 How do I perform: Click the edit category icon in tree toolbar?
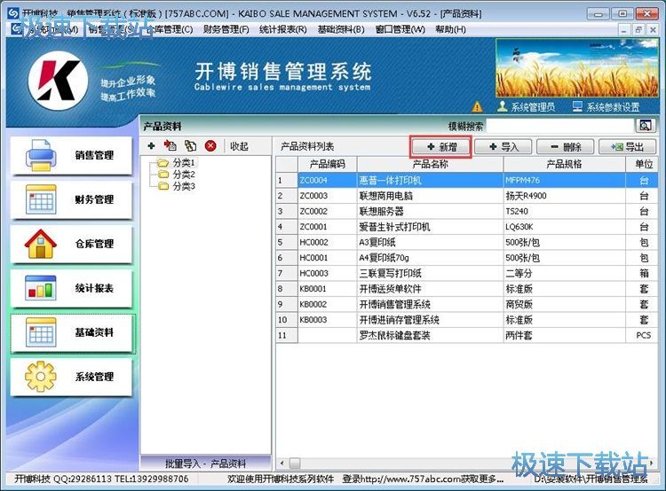(170, 146)
